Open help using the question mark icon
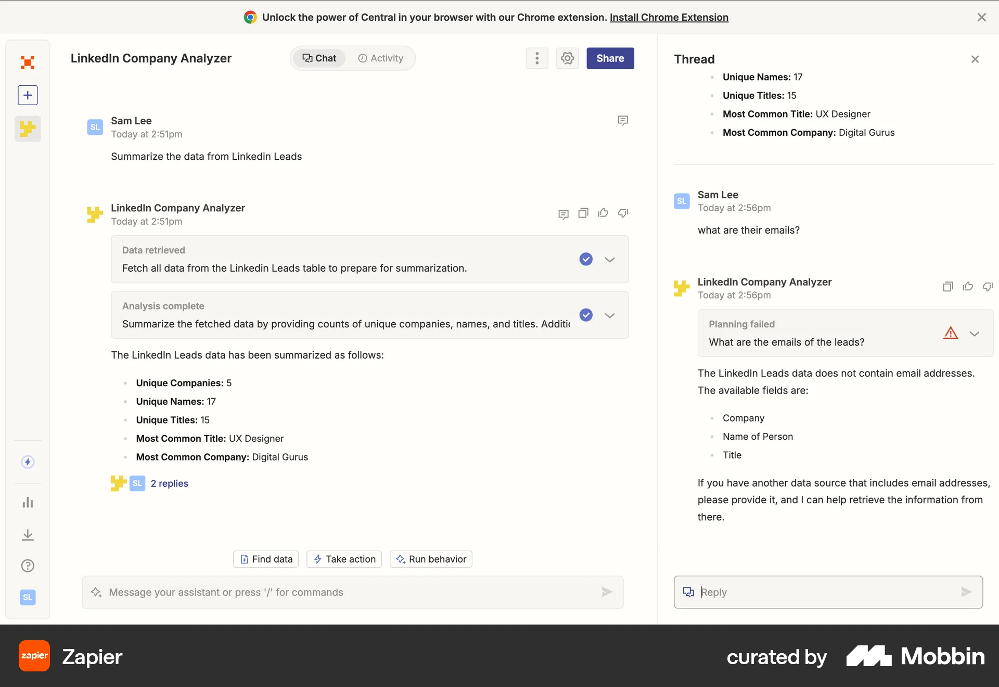This screenshot has height=687, width=999. [27, 566]
